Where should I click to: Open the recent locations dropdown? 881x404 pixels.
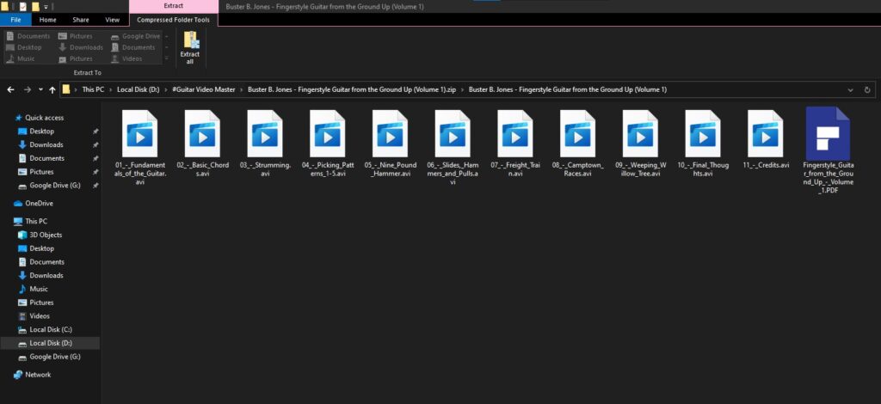[x=40, y=89]
